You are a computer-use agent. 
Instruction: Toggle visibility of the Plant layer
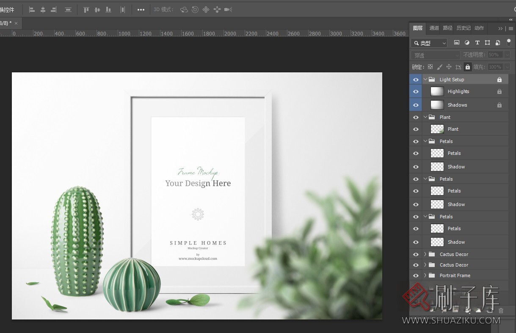(416, 129)
